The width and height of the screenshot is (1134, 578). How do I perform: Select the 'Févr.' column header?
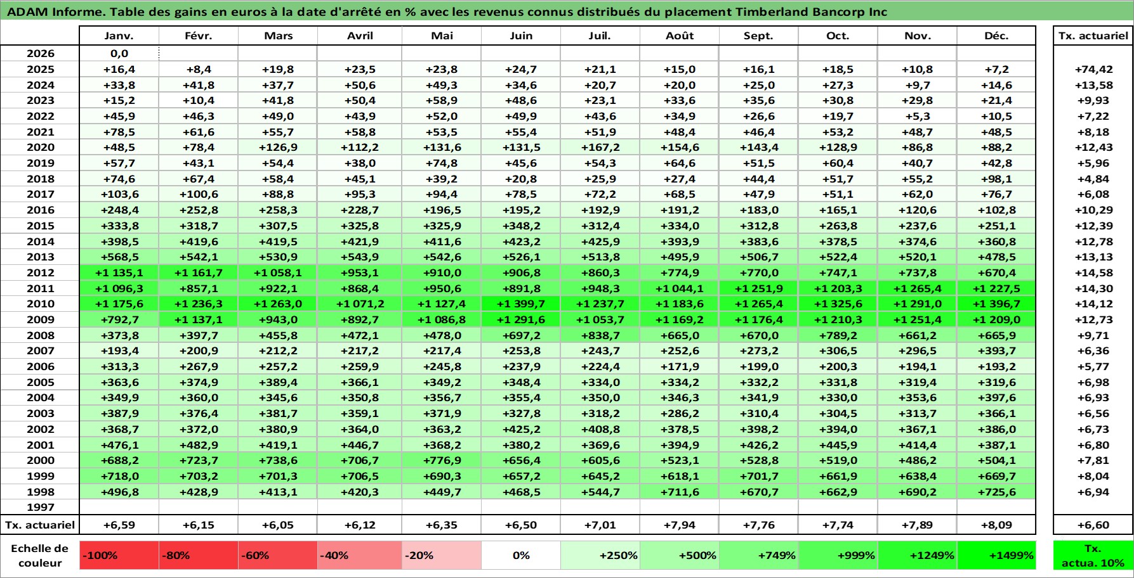coord(198,35)
